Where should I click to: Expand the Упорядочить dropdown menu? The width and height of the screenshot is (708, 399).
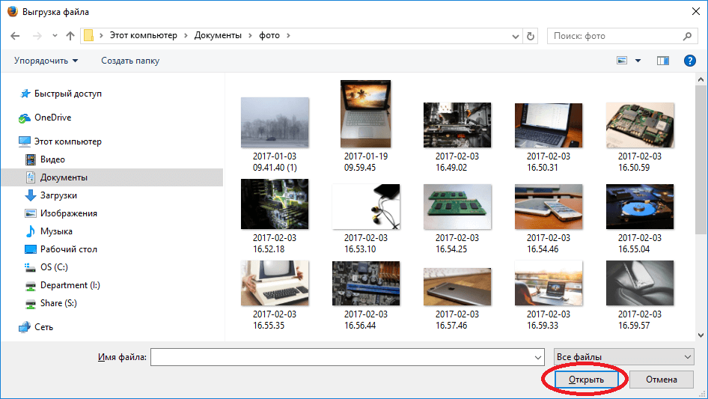point(46,61)
